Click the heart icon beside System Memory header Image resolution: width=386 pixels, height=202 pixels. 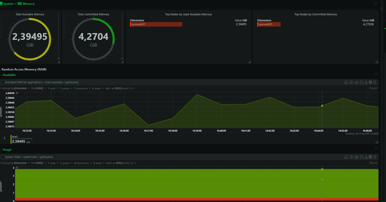[375, 4]
